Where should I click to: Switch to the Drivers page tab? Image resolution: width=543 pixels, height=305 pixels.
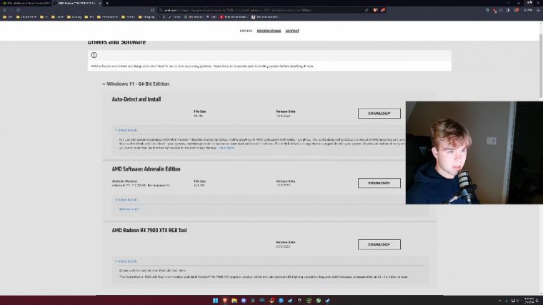click(246, 31)
